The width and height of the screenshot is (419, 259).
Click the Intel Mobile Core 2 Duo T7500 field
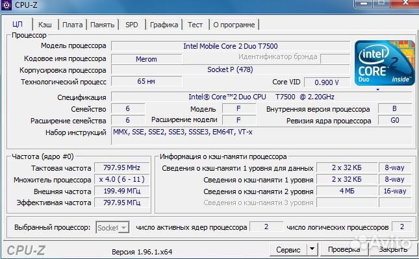[231, 46]
